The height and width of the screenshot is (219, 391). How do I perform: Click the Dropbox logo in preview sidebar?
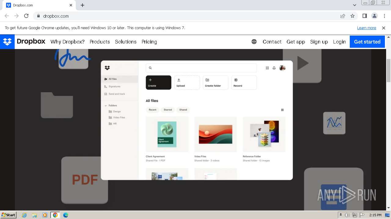point(107,68)
